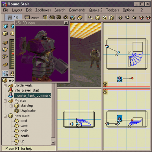The height and width of the screenshot is (152, 152).
Task: Select the My stair tree item
Action: pyautogui.click(x=20, y=101)
